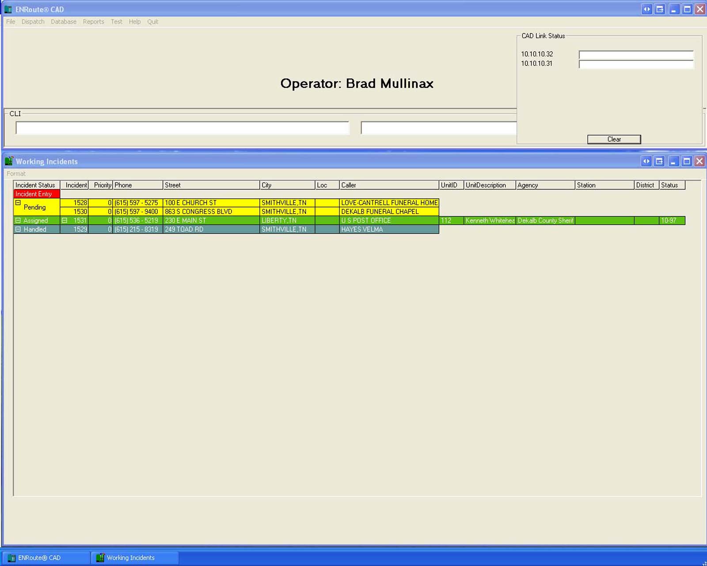The image size is (707, 566).
Task: Click street cell 863 S CONGRESS BLVD
Action: pyautogui.click(x=211, y=211)
